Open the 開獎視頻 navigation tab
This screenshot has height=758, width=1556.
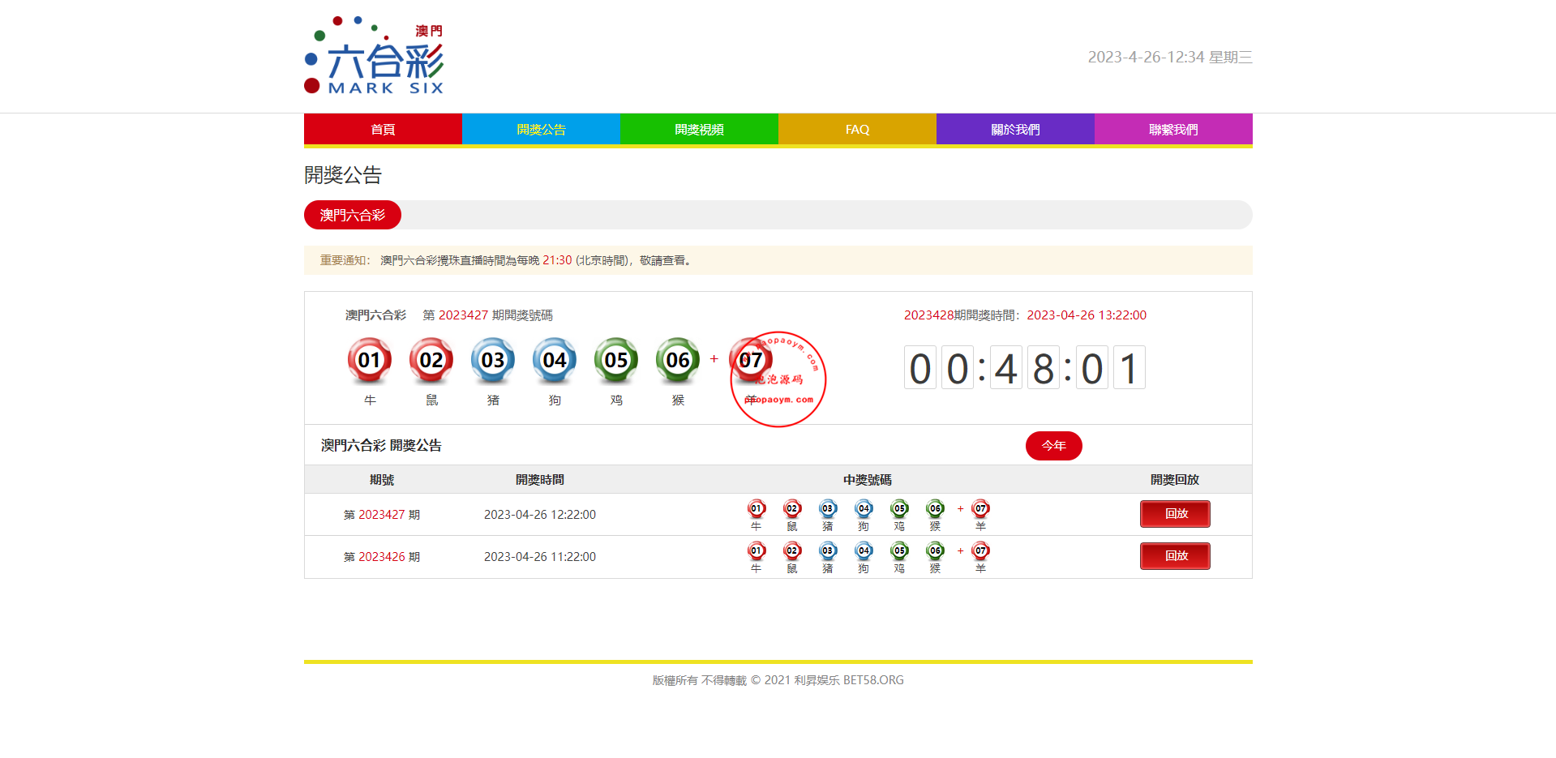(x=699, y=130)
